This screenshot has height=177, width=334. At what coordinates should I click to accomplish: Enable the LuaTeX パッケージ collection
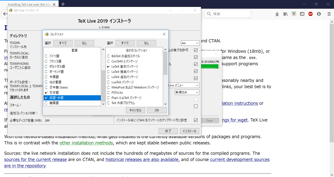pos(122,82)
